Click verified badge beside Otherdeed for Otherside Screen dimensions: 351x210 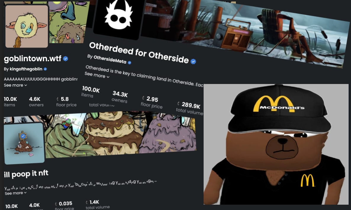[193, 61]
